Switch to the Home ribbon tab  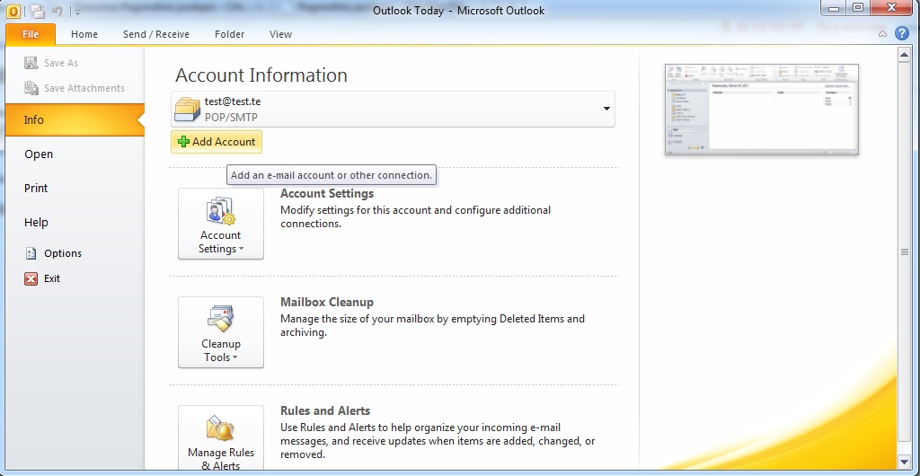coord(84,34)
